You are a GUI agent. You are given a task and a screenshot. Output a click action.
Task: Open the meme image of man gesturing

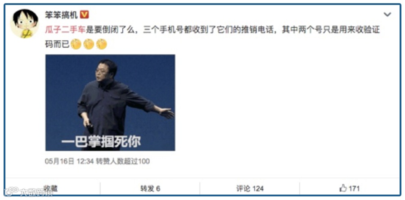(x=110, y=103)
